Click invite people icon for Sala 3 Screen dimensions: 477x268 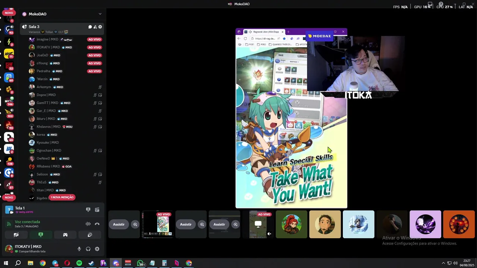tap(95, 27)
